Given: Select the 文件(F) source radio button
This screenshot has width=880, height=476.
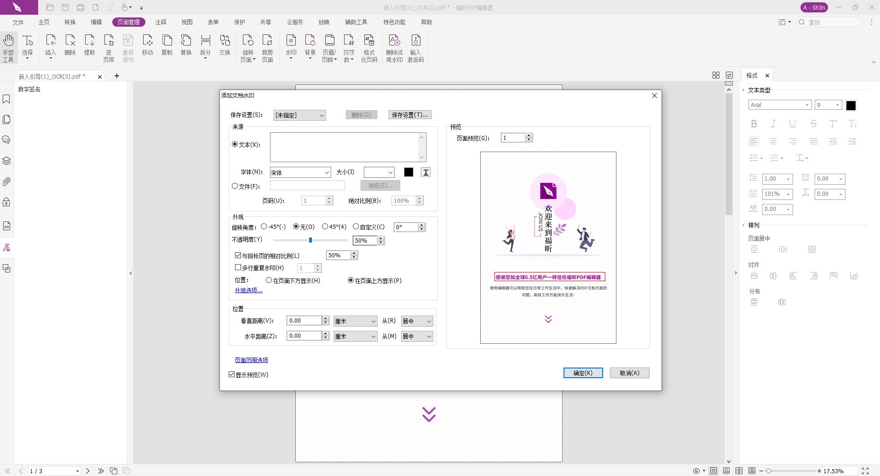Looking at the screenshot, I should tap(235, 186).
